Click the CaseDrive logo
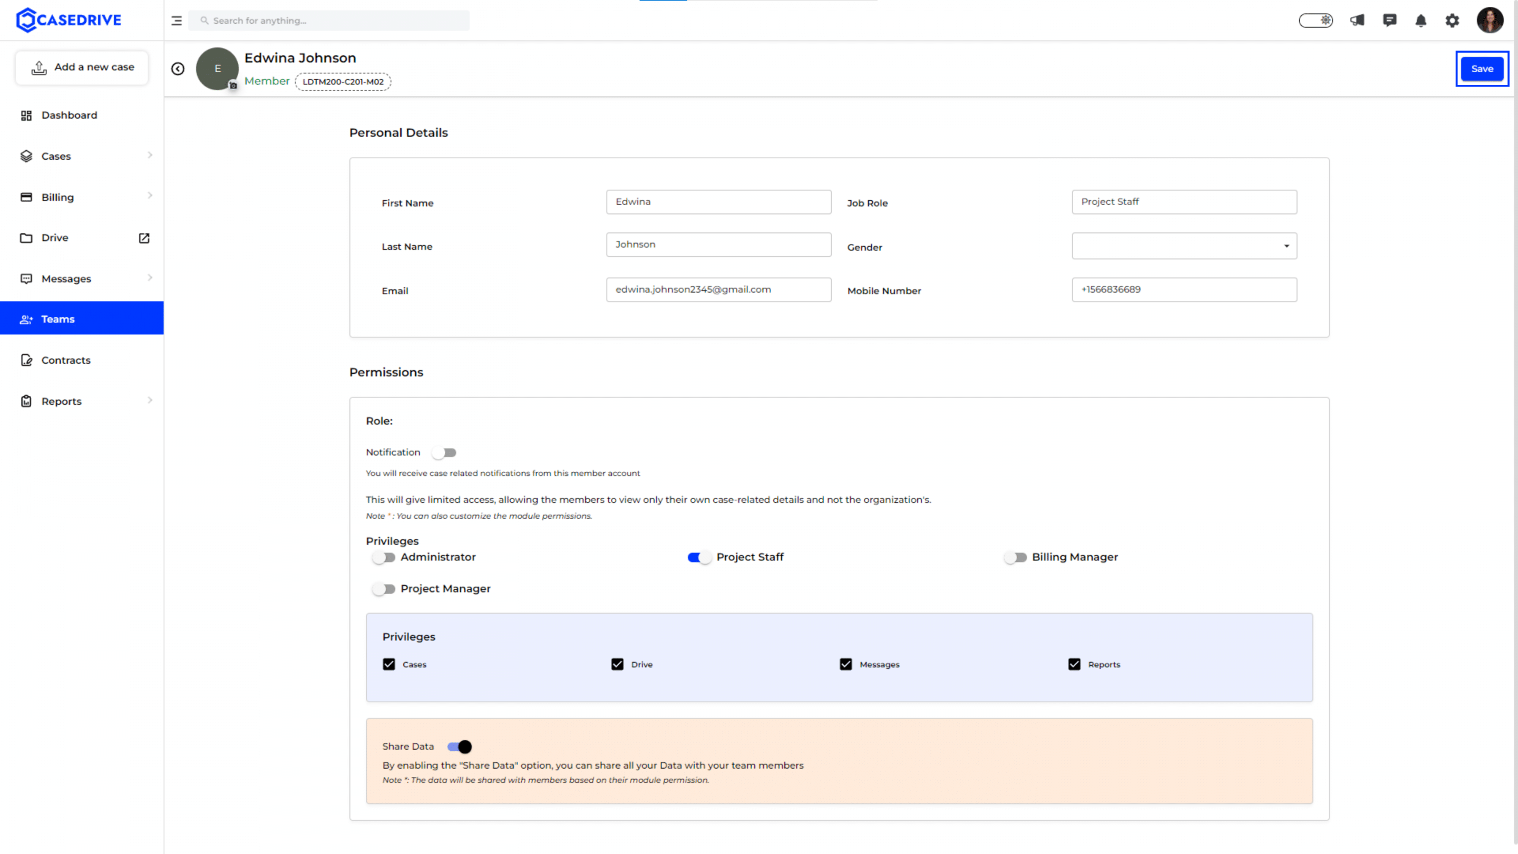 (x=69, y=20)
